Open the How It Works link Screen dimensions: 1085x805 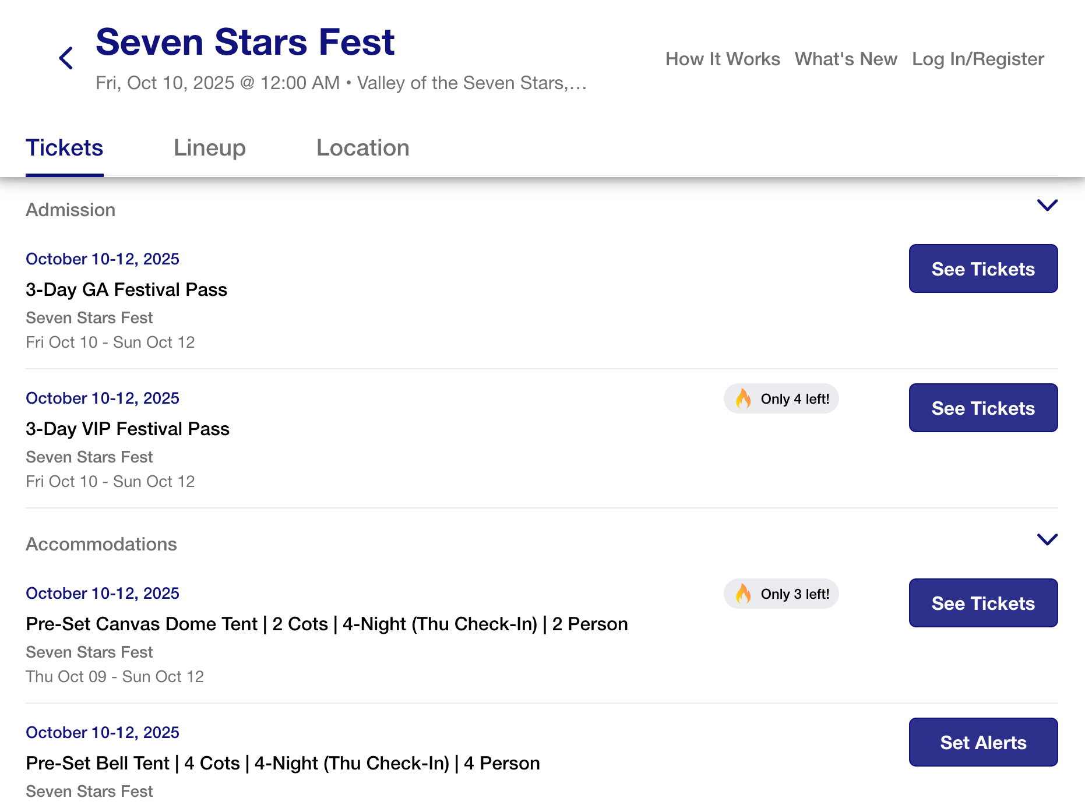point(723,59)
